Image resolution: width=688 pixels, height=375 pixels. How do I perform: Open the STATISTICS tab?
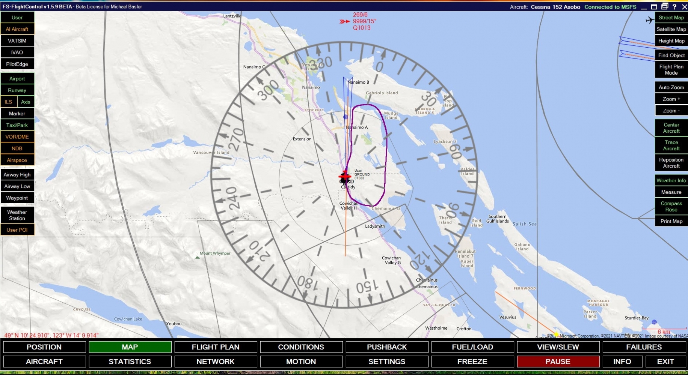pos(130,361)
